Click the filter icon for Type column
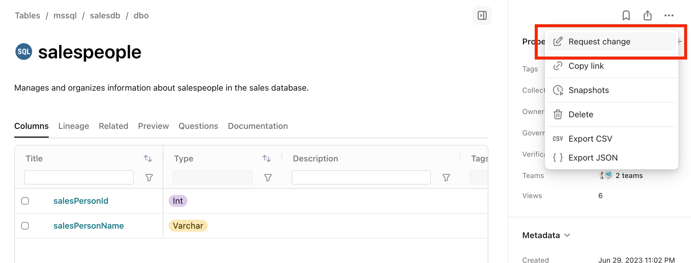Viewport: 691px width, 263px height. point(268,178)
